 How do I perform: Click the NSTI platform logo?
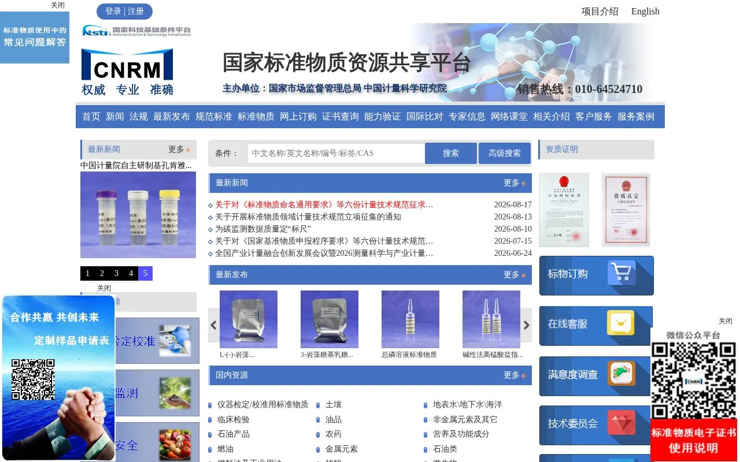[x=136, y=31]
